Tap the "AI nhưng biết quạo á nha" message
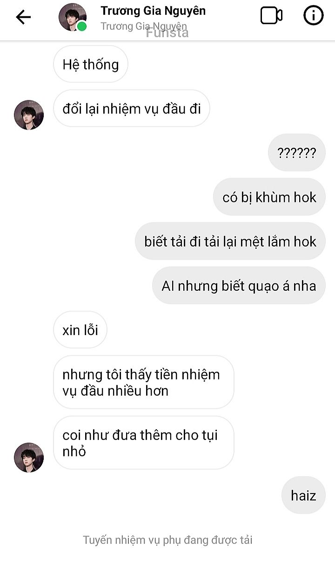The width and height of the screenshot is (335, 564). point(239,286)
